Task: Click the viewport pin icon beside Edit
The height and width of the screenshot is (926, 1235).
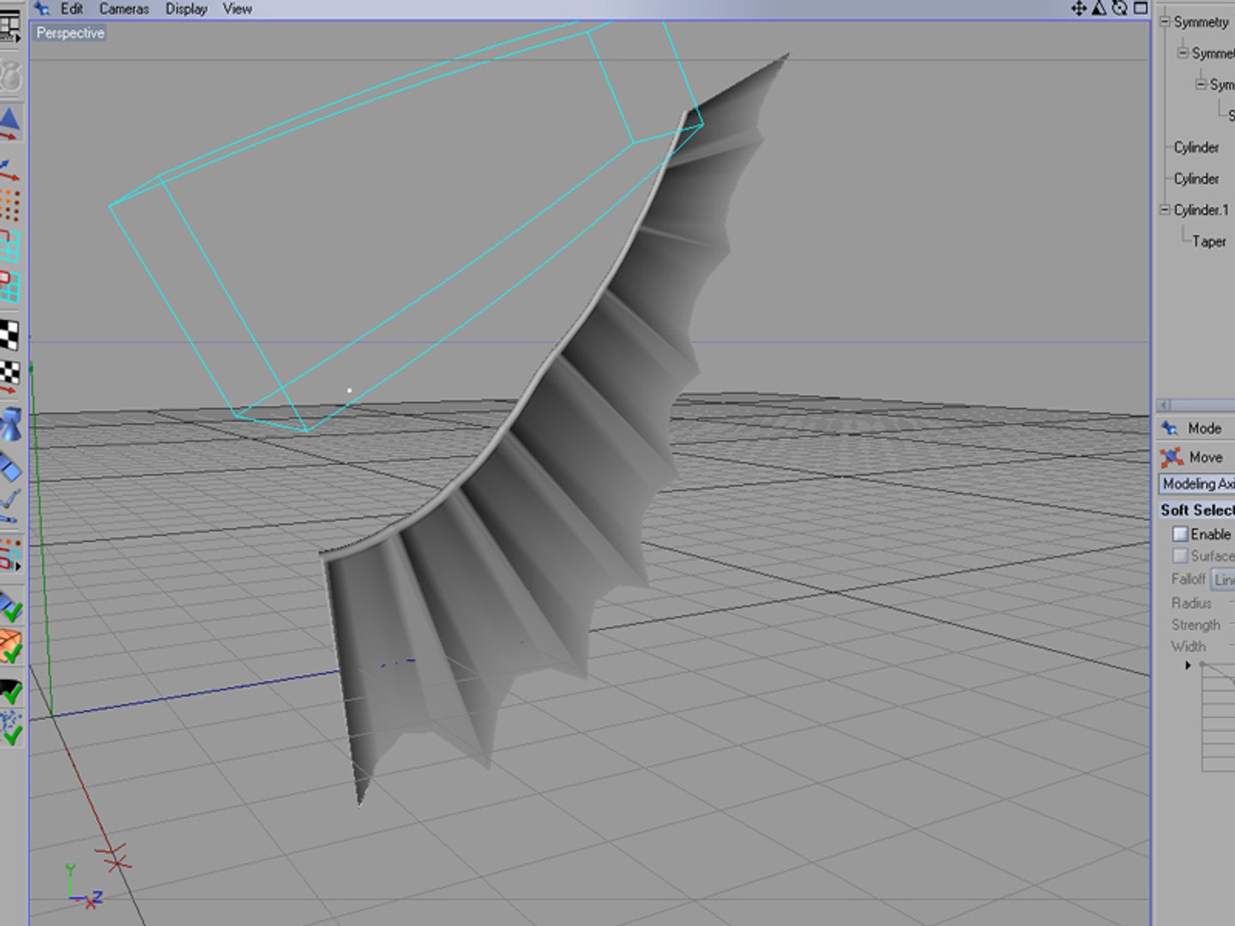Action: coord(42,9)
